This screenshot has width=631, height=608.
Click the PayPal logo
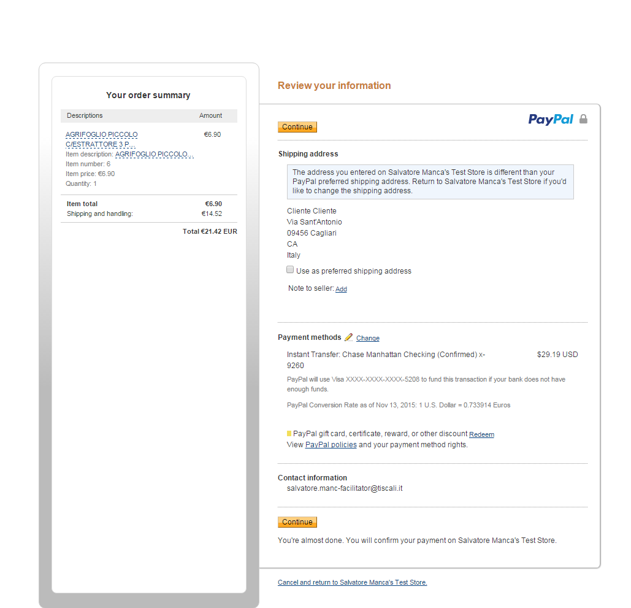pos(550,119)
